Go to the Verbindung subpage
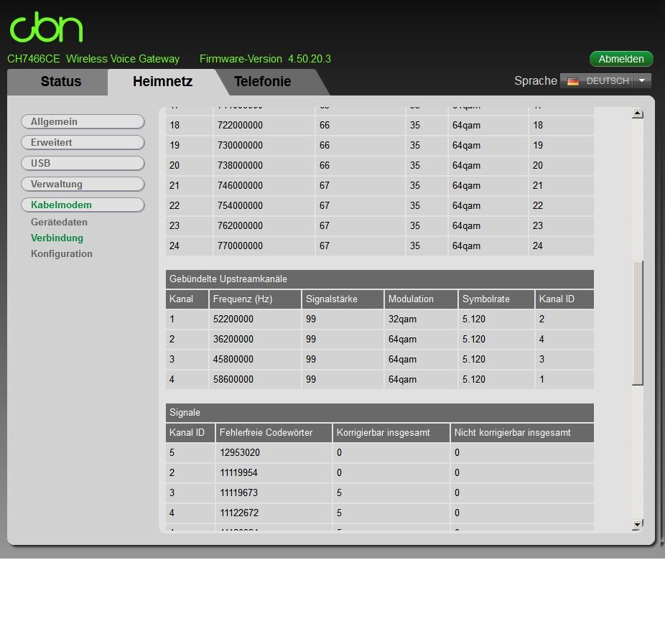Viewport: 665px width, 621px height. click(x=57, y=238)
